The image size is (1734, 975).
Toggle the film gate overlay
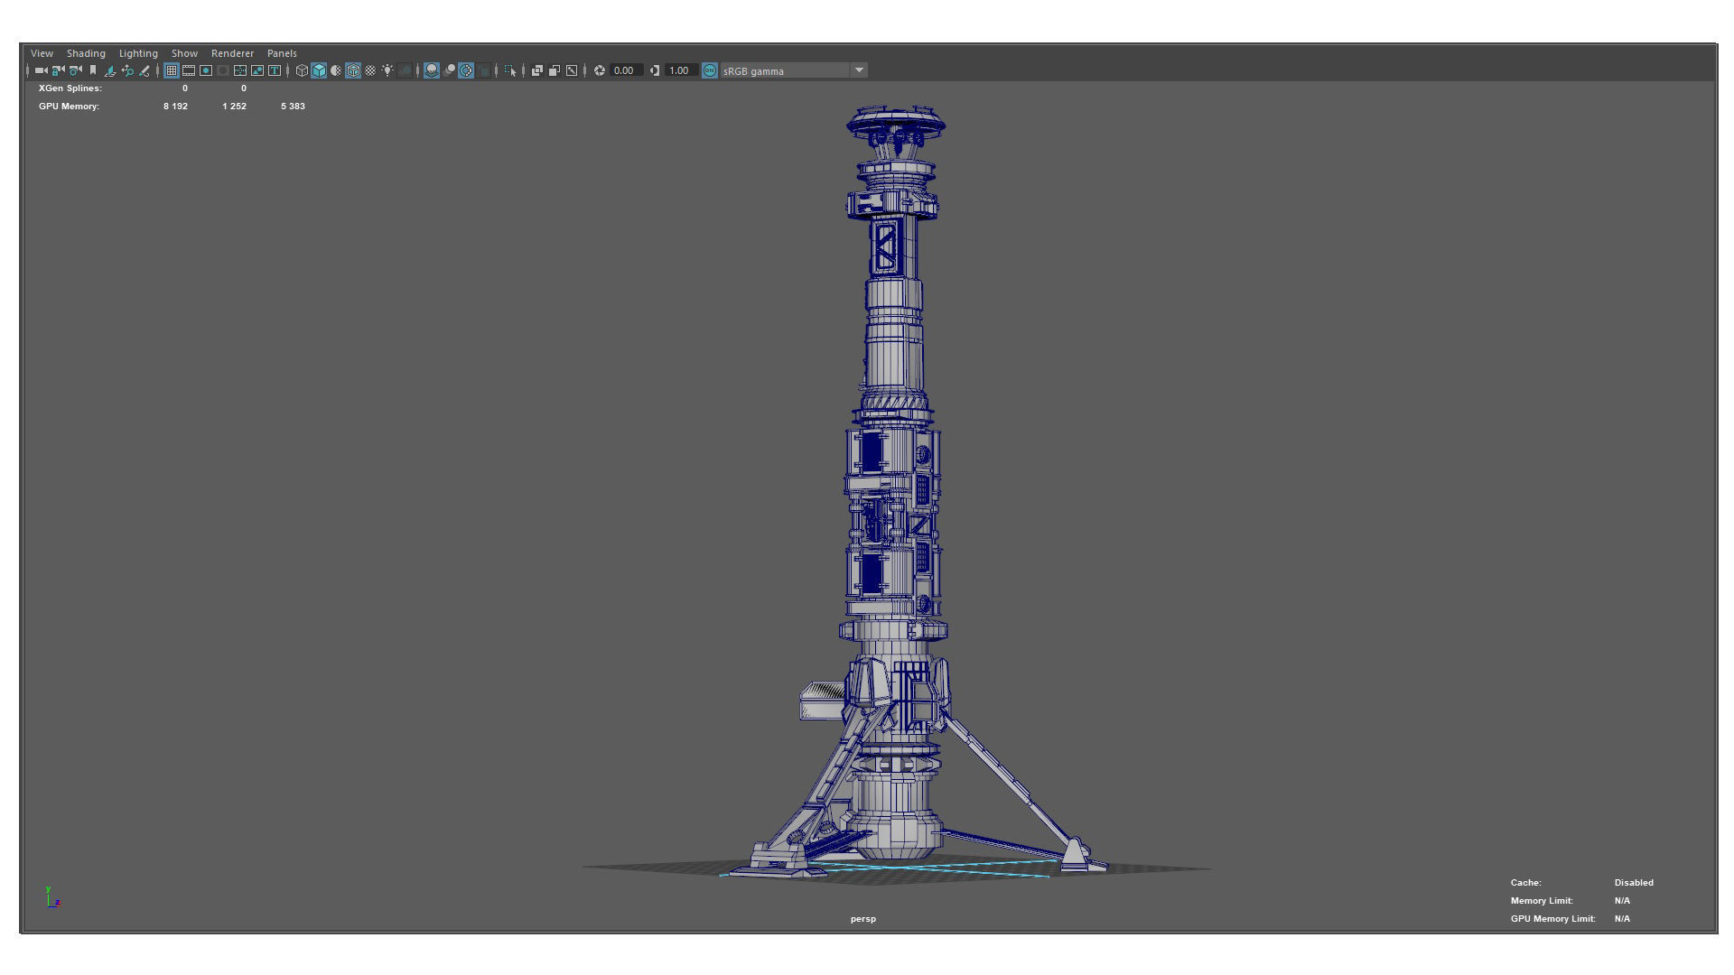pyautogui.click(x=189, y=70)
